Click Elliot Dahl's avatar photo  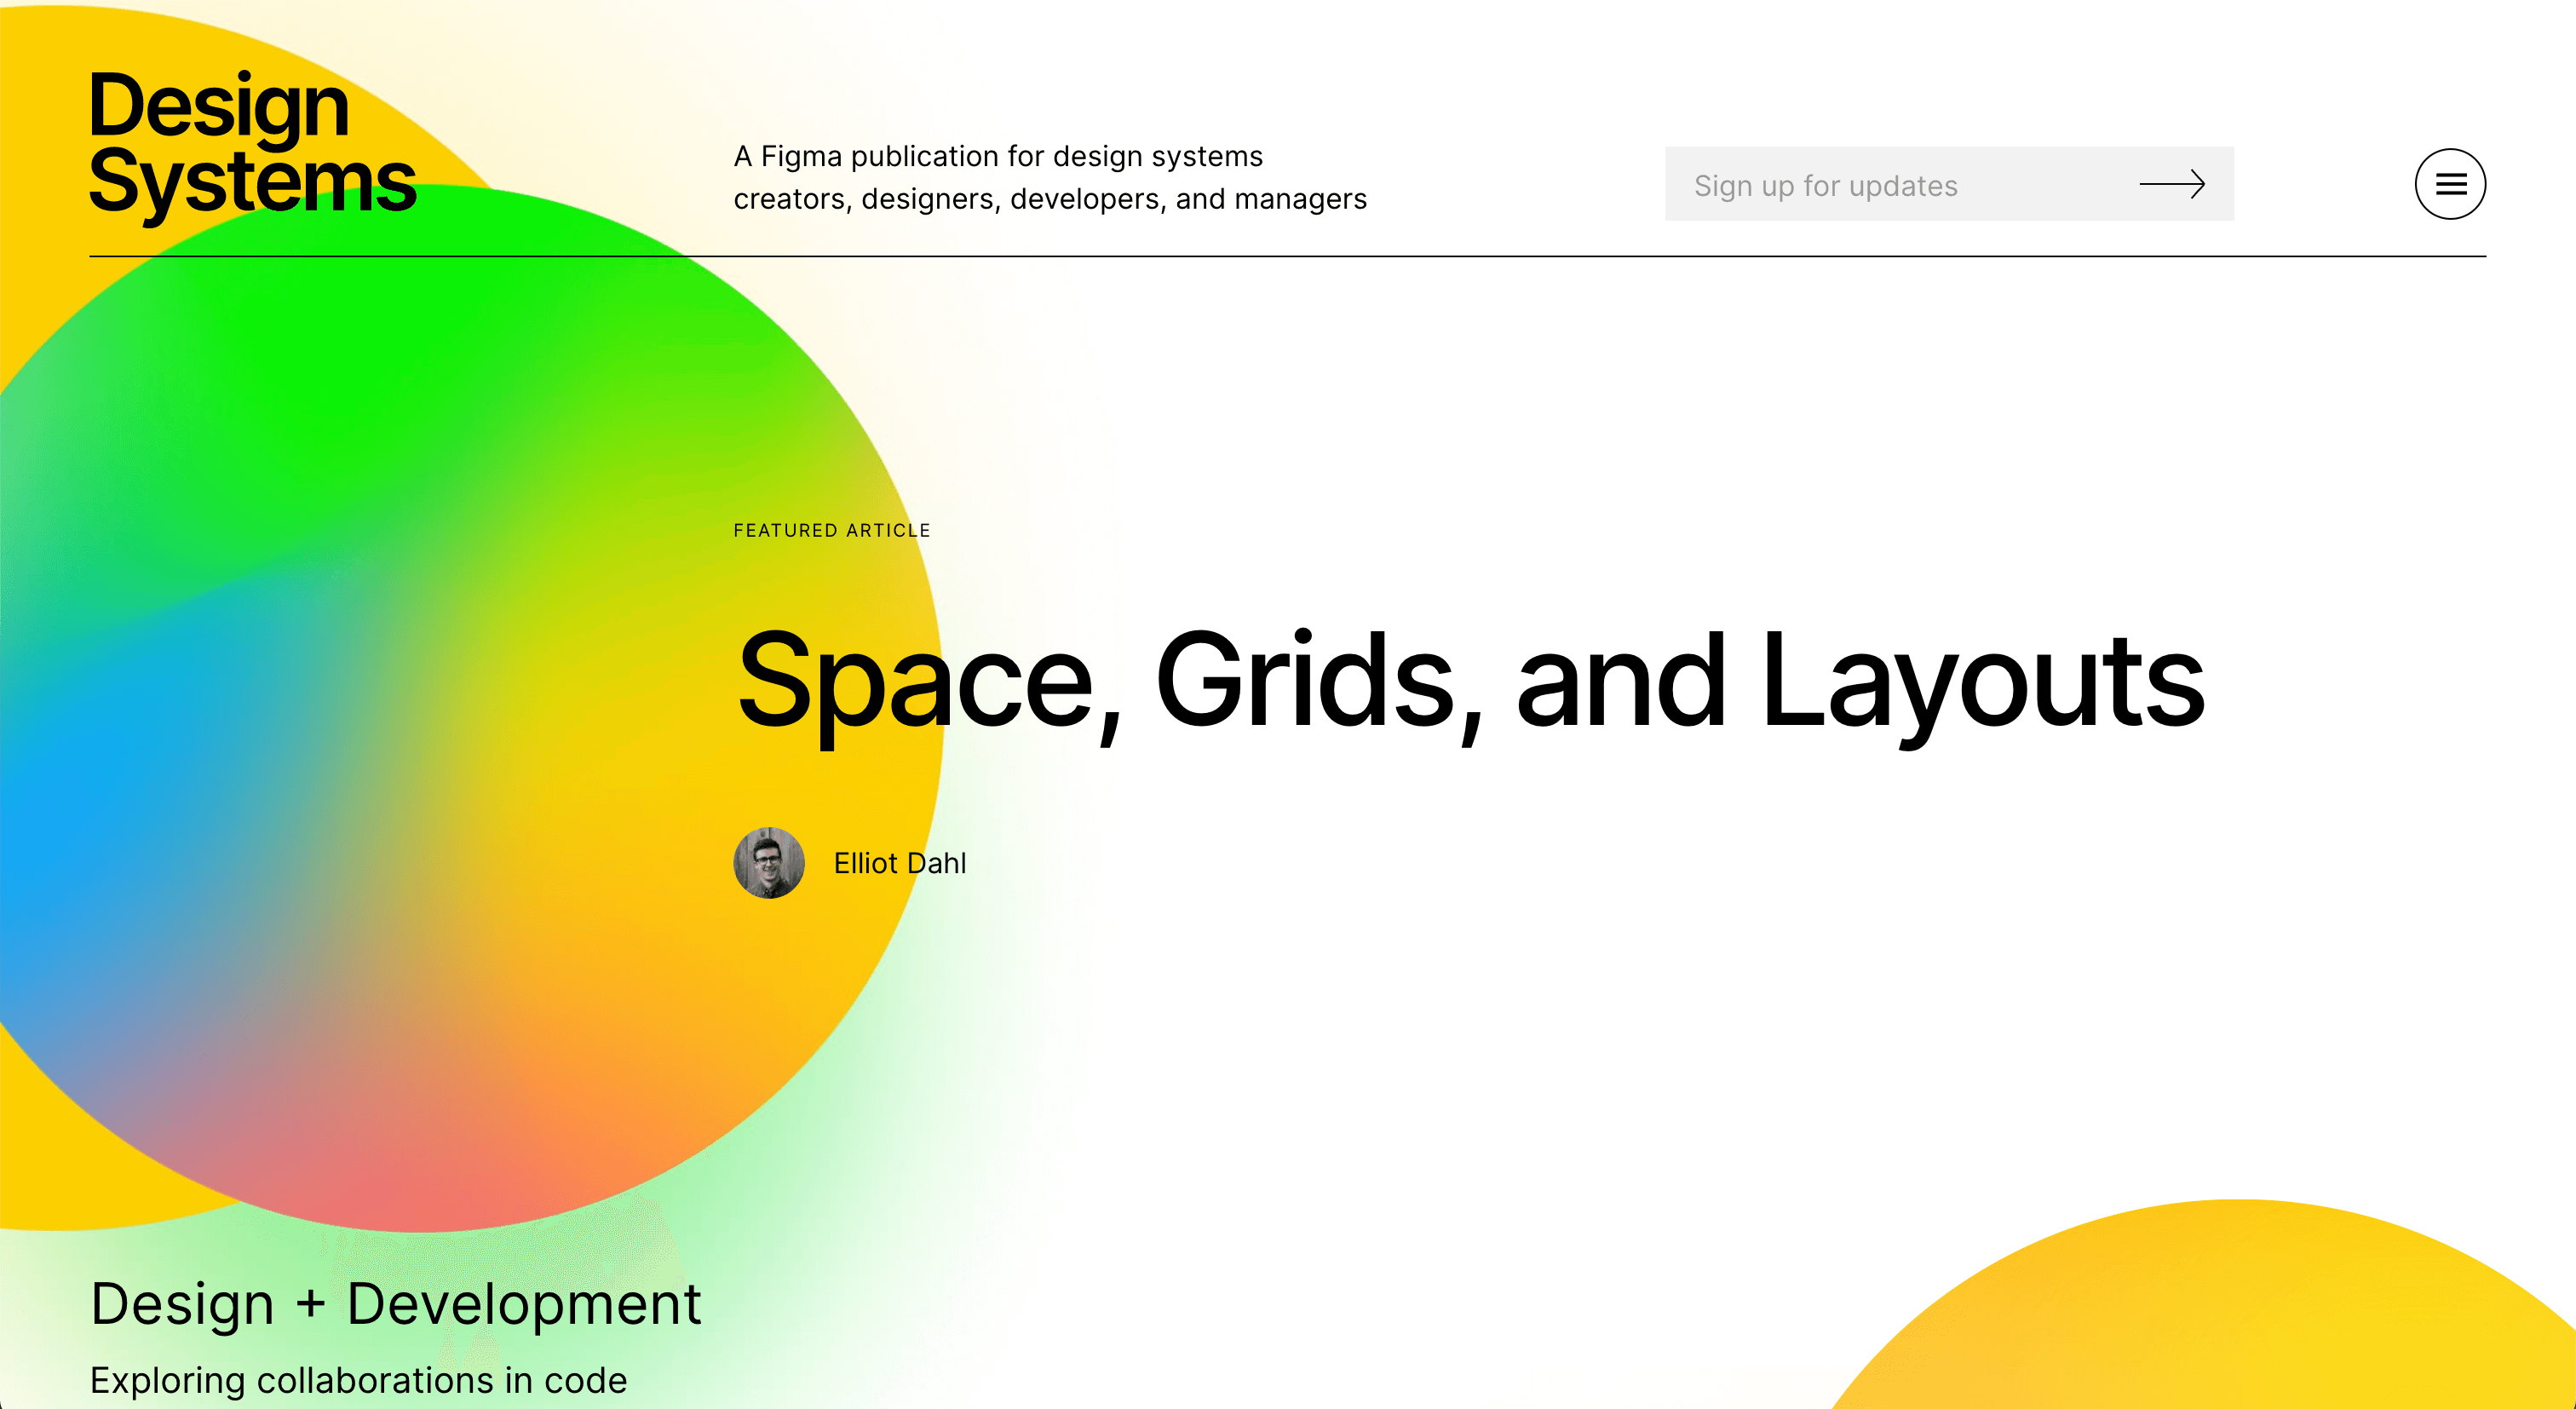(x=768, y=862)
